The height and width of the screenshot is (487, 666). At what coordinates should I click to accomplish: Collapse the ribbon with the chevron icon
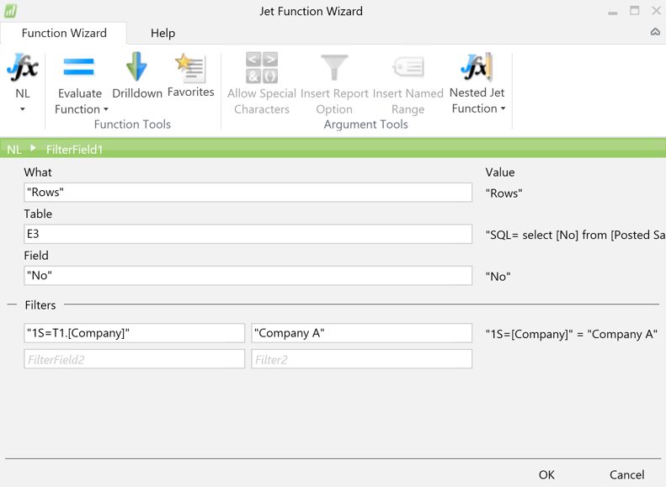coord(655,32)
